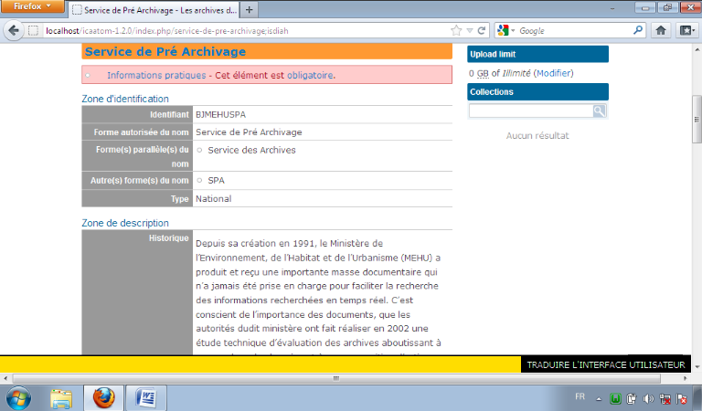
Task: Open Microsoft Word from the taskbar
Action: point(146,398)
